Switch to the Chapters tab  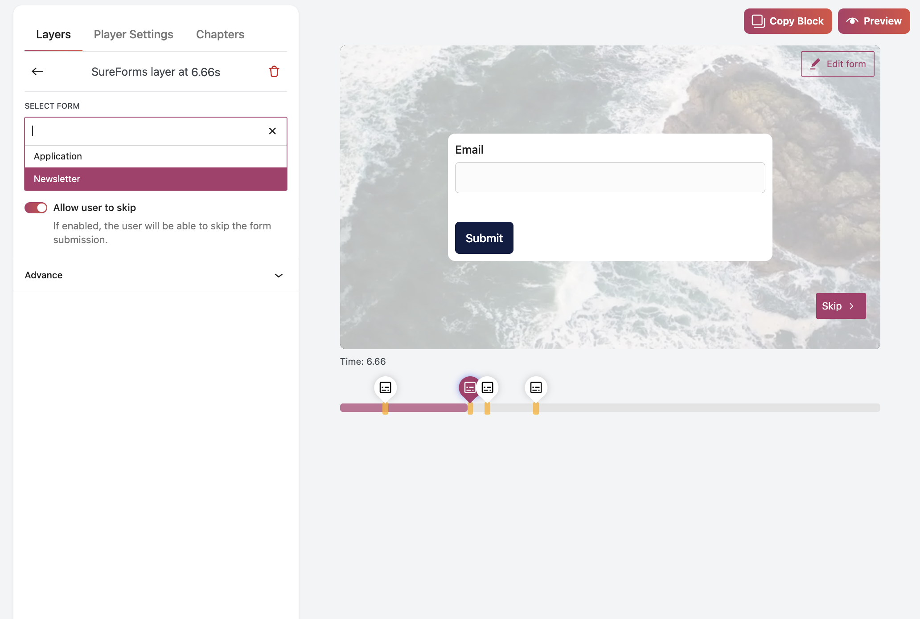coord(220,34)
